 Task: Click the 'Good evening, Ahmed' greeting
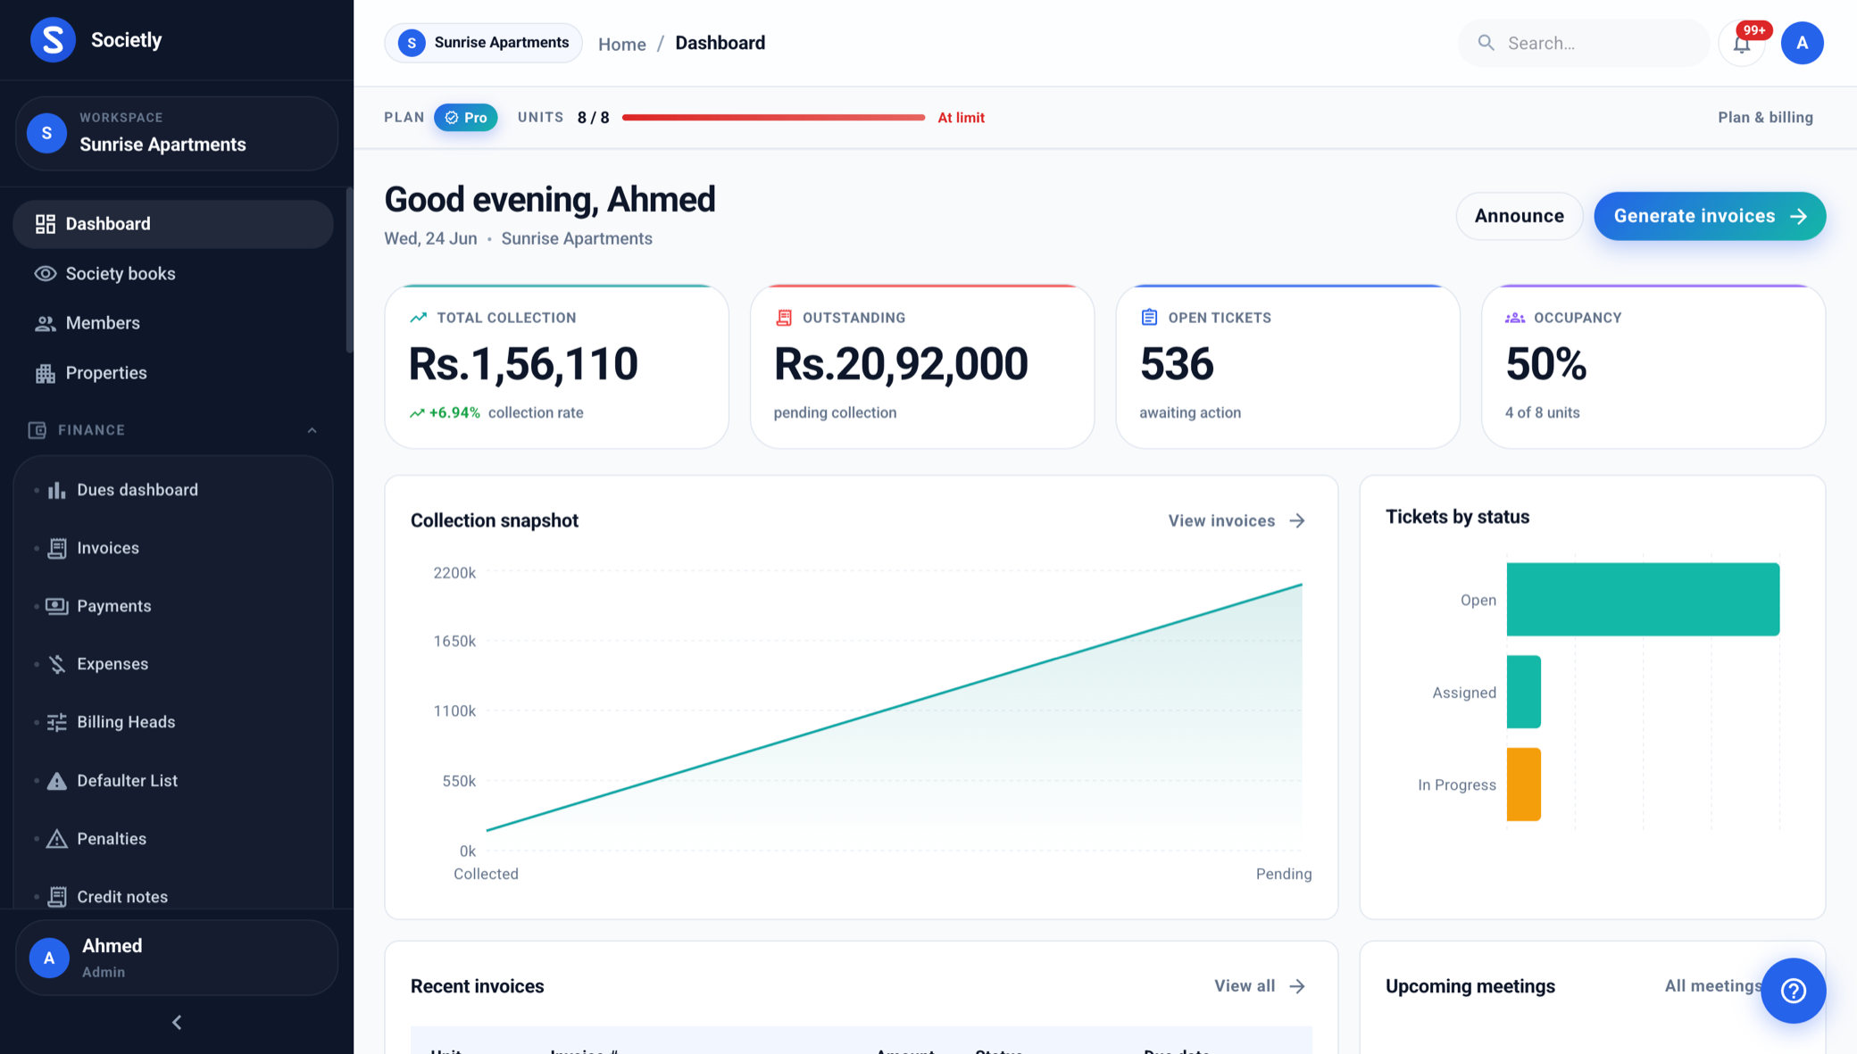click(x=550, y=200)
